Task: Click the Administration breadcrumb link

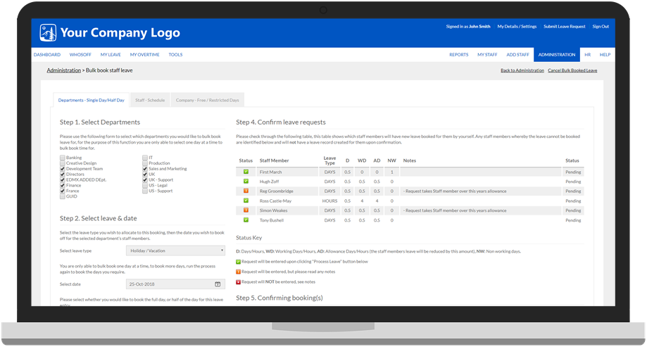Action: (x=64, y=70)
